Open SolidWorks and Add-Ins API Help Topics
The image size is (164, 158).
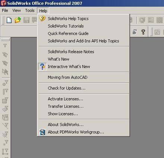click(x=83, y=41)
